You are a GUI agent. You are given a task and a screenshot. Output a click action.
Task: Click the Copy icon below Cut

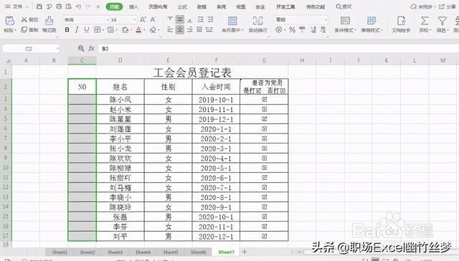[24, 29]
